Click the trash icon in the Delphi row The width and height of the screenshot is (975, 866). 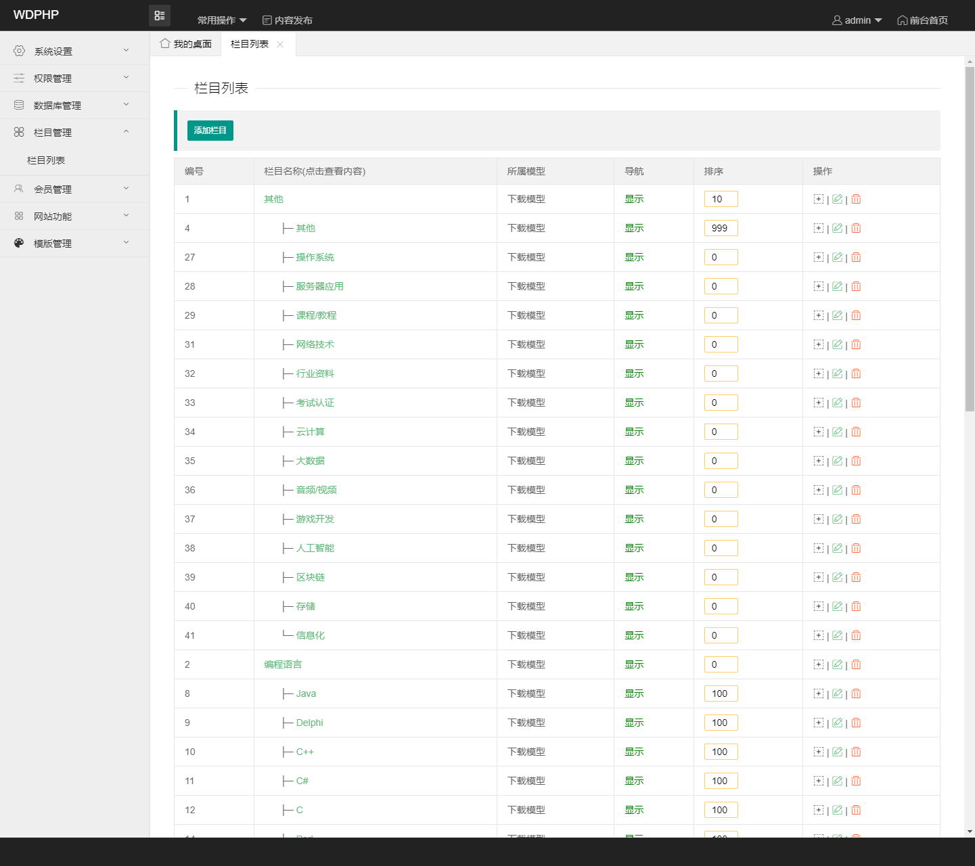[x=856, y=723]
